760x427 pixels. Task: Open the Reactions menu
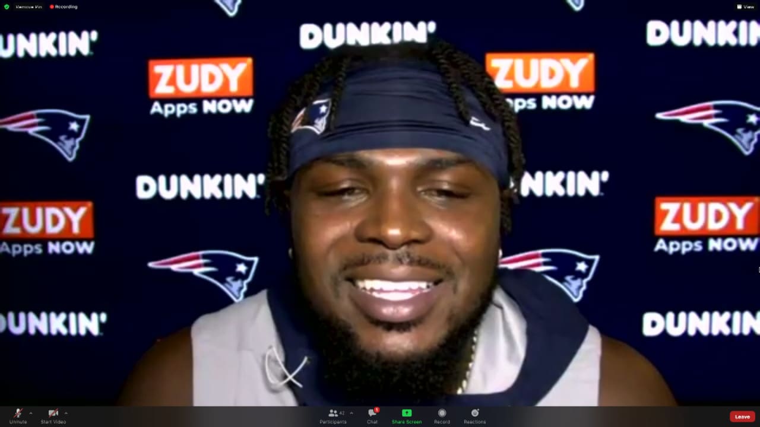[x=475, y=416]
